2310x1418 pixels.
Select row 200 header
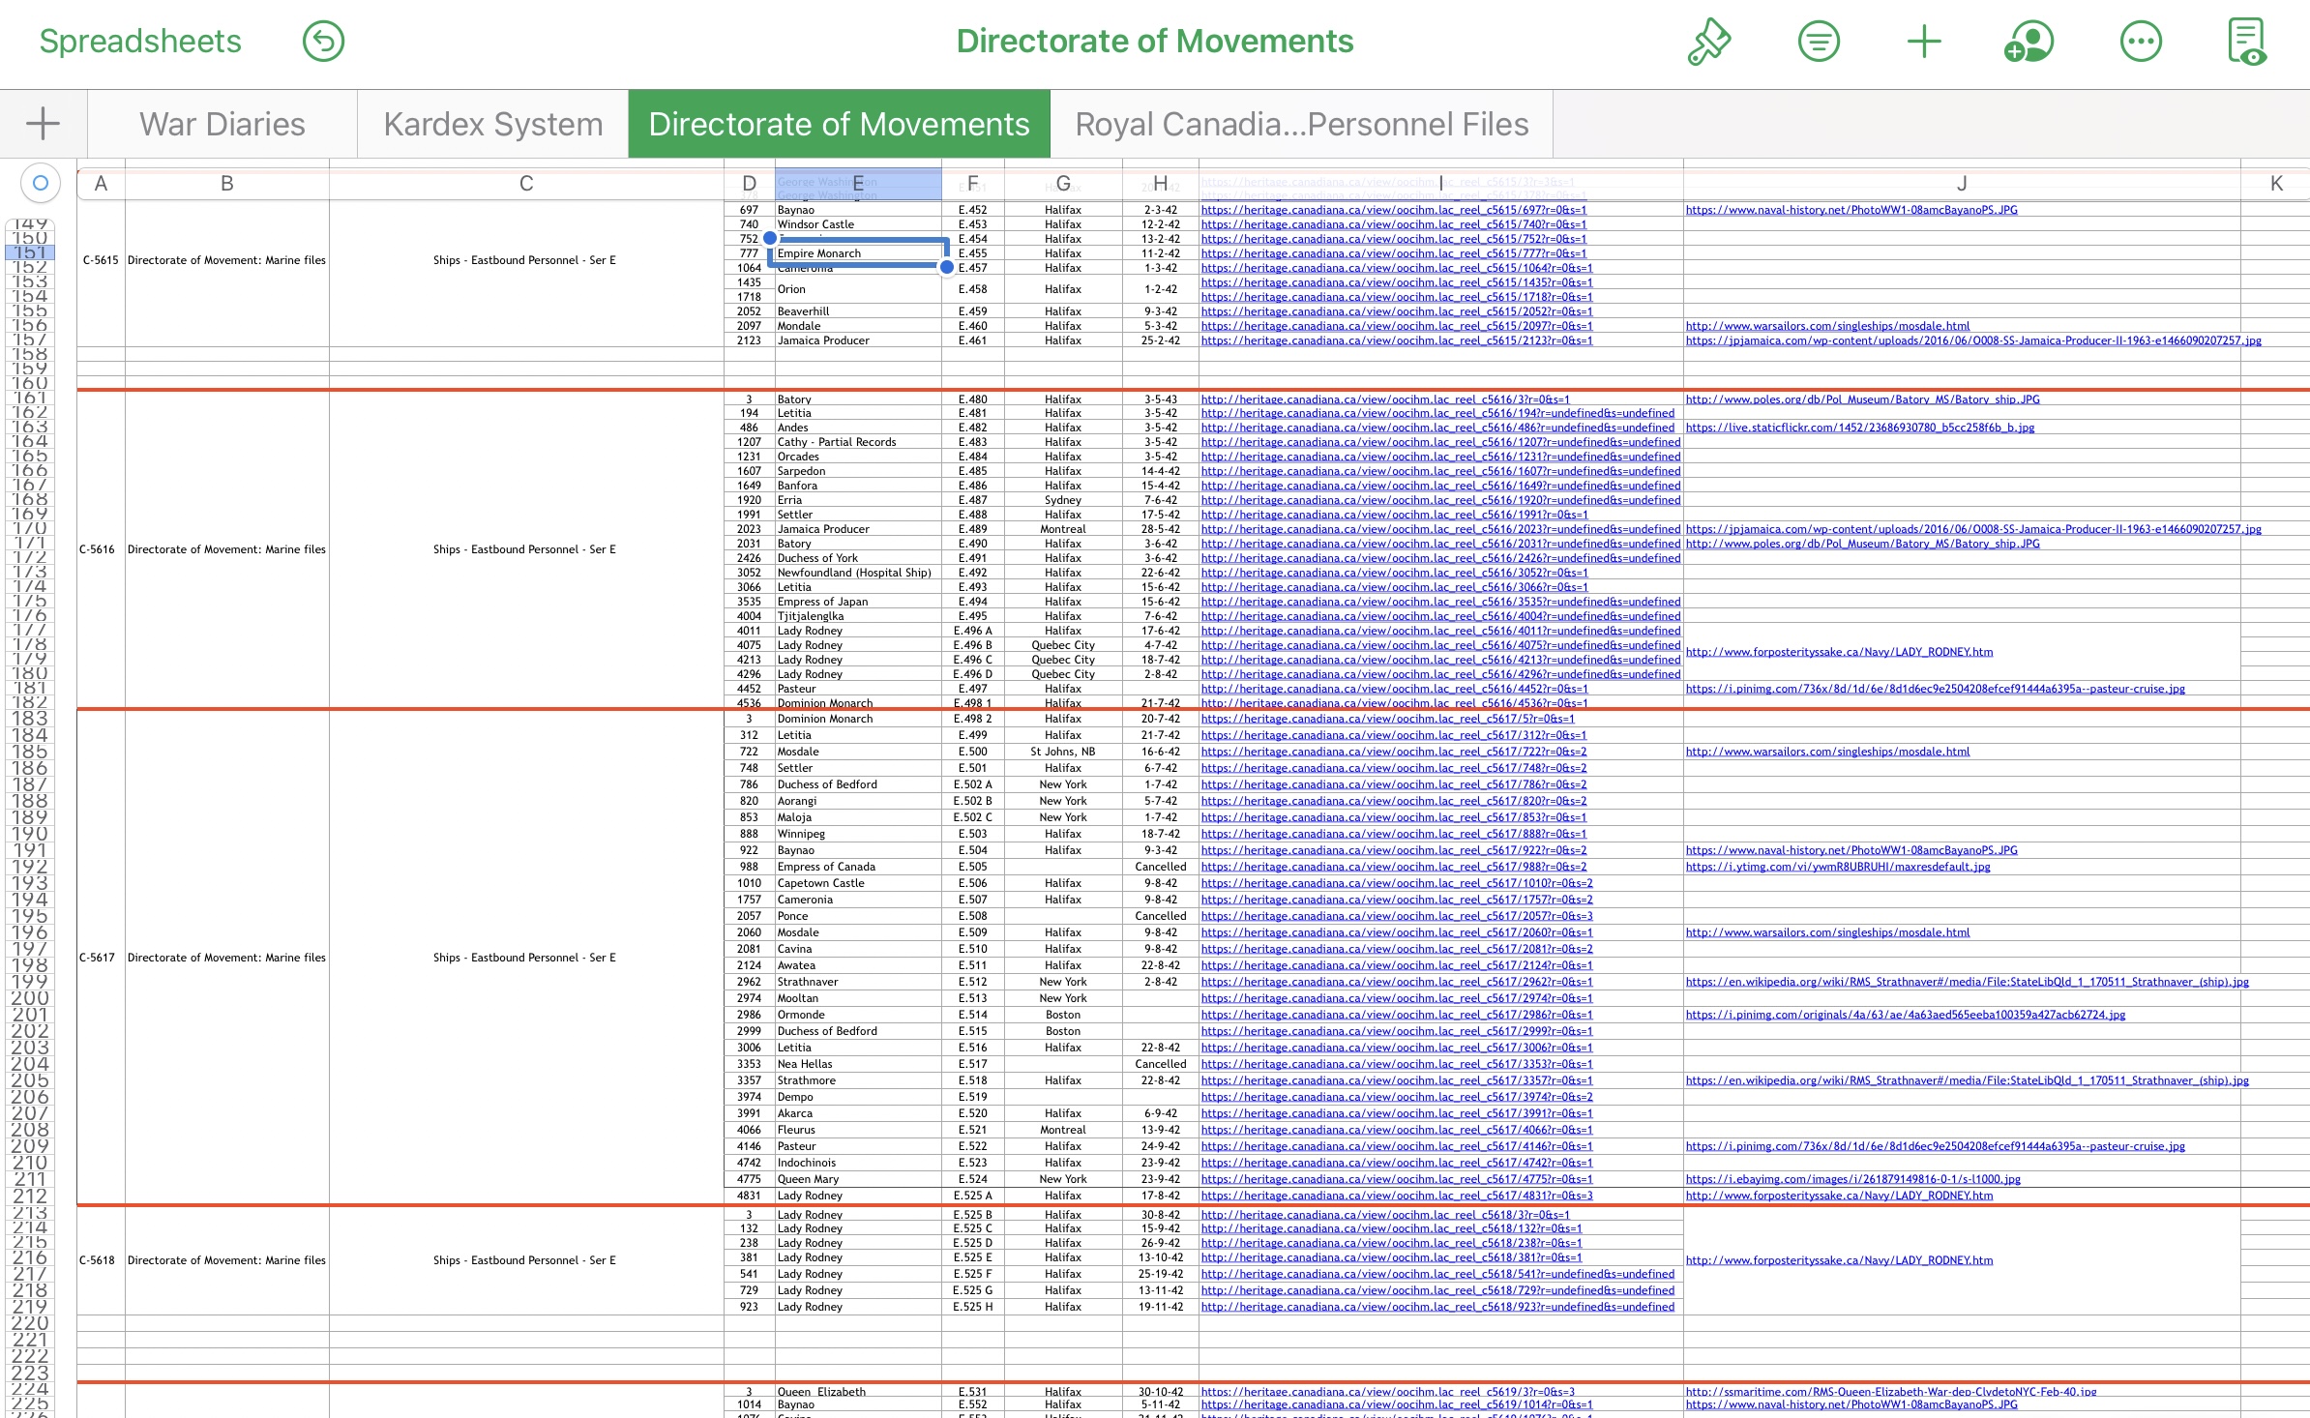point(29,998)
